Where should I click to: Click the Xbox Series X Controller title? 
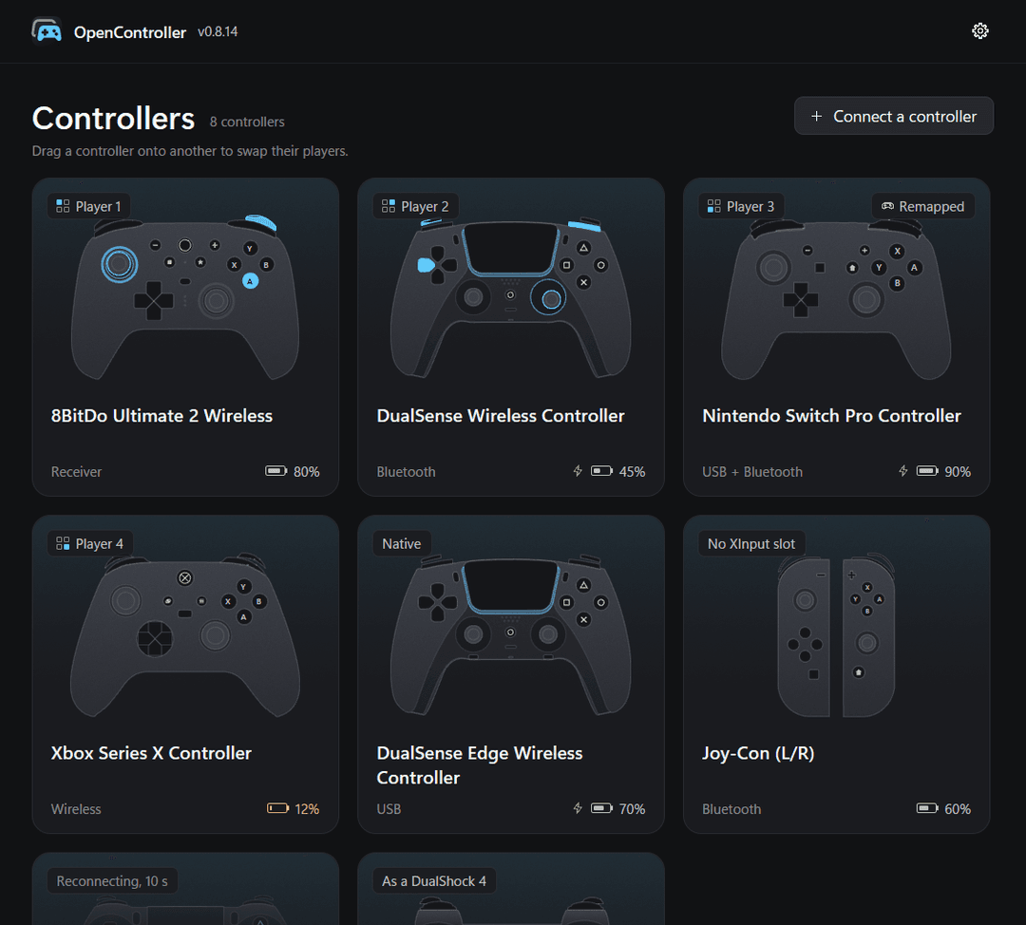(x=151, y=754)
